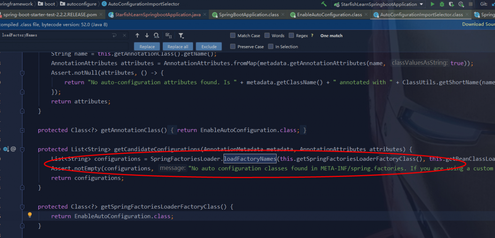Switch to SpringBootApplication.class tab

pos(249,15)
